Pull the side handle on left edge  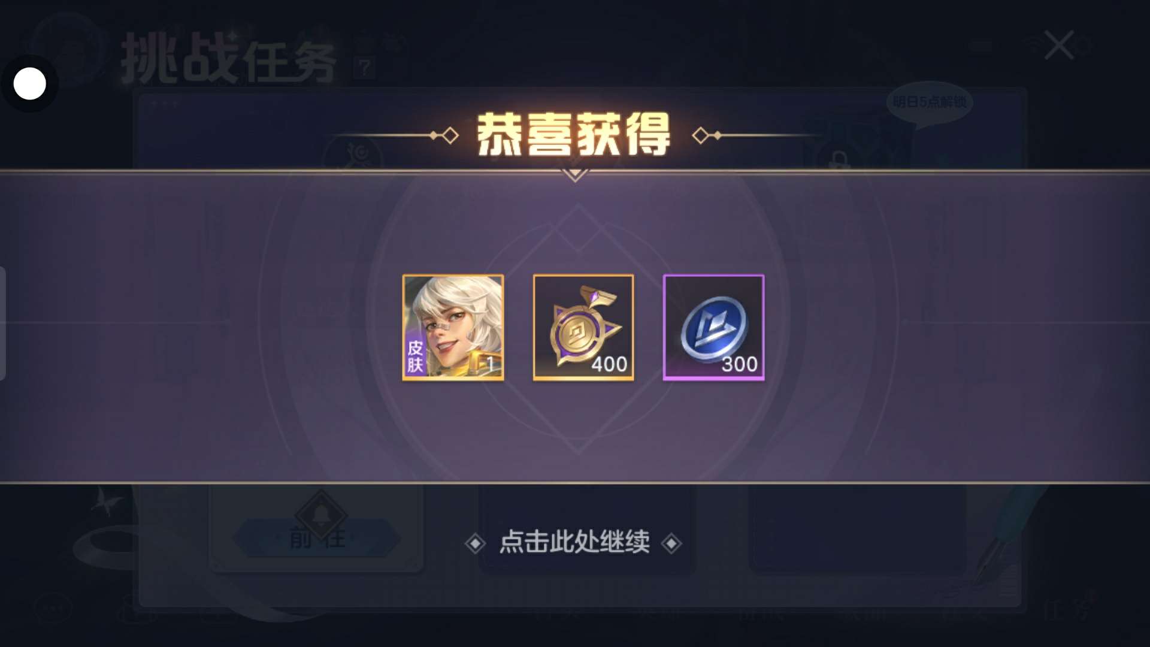2,323
